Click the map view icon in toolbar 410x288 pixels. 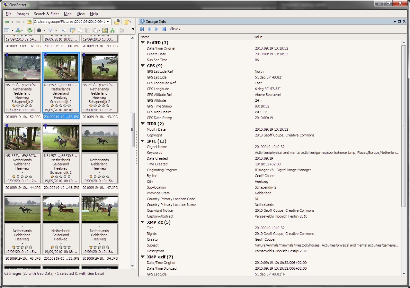point(105,30)
